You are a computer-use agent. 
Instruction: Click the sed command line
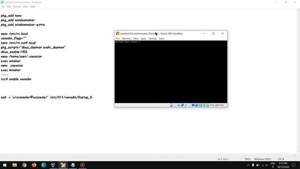coord(46,97)
